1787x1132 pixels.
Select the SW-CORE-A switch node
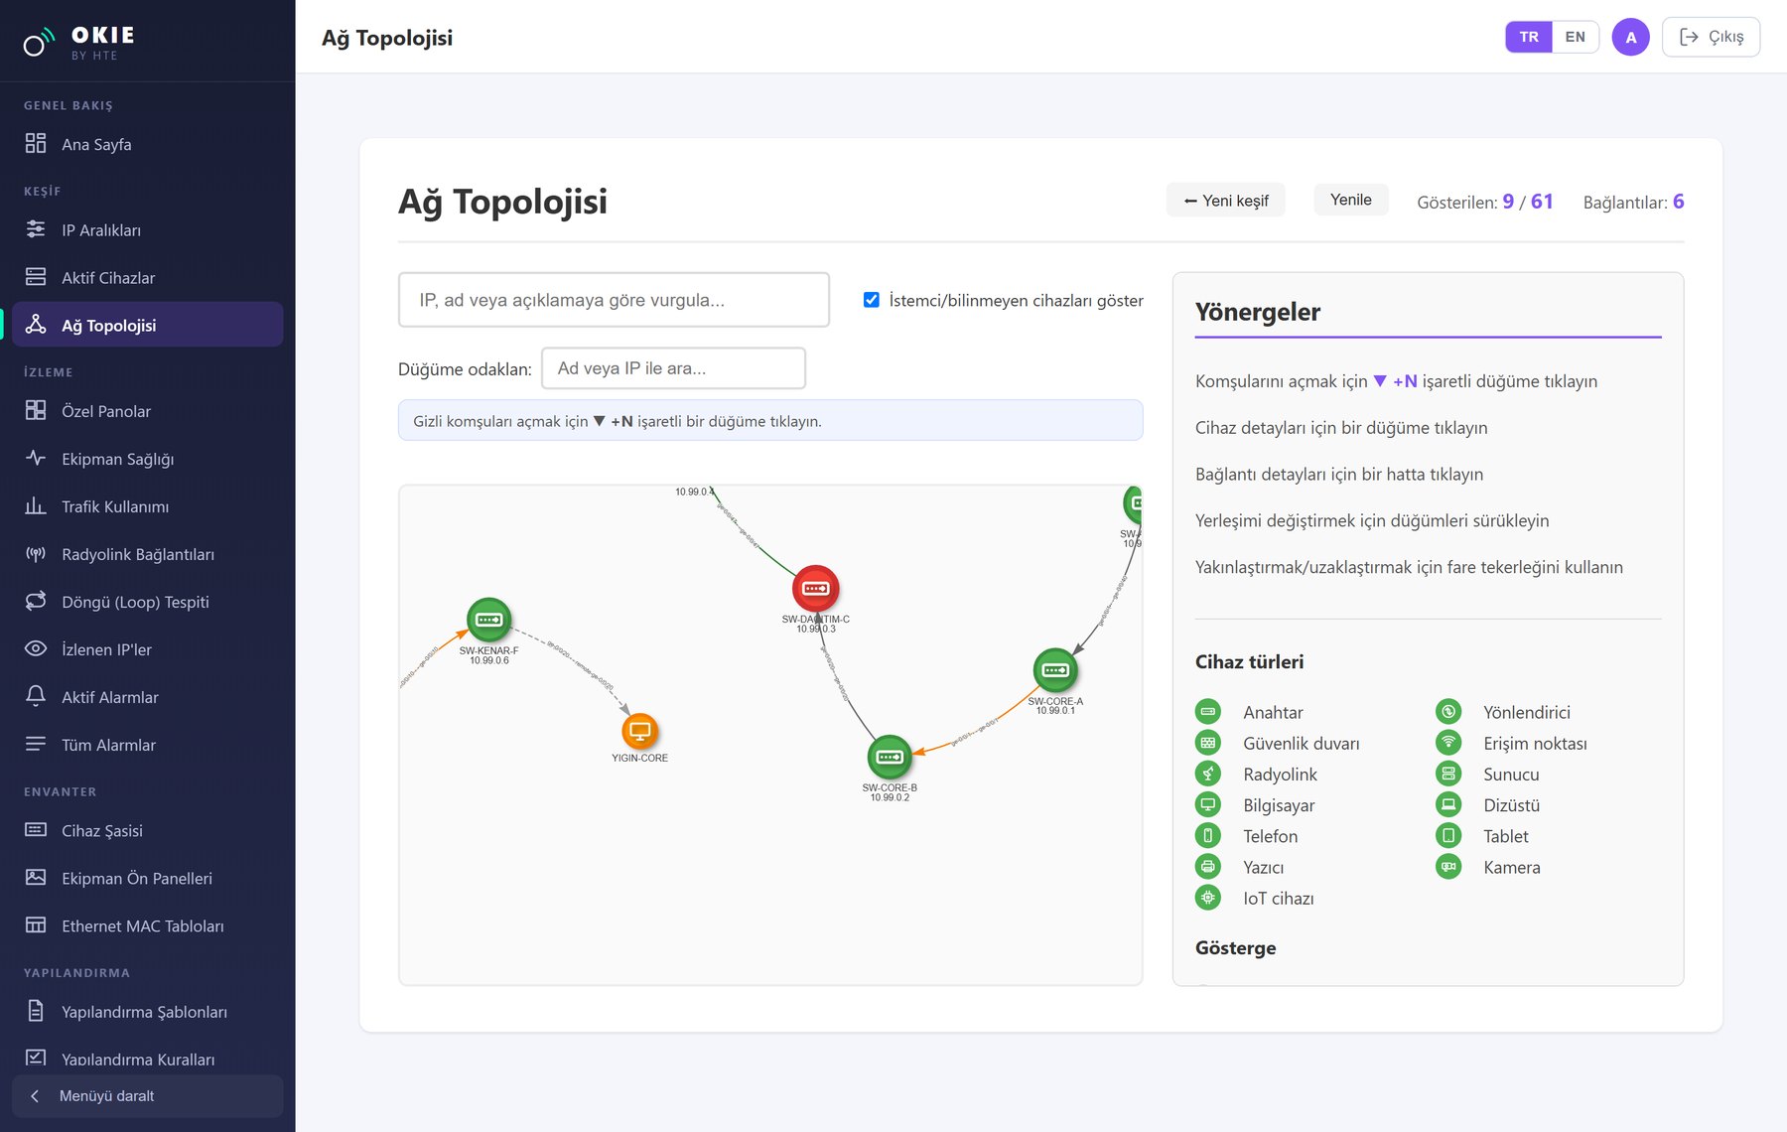tap(1055, 670)
